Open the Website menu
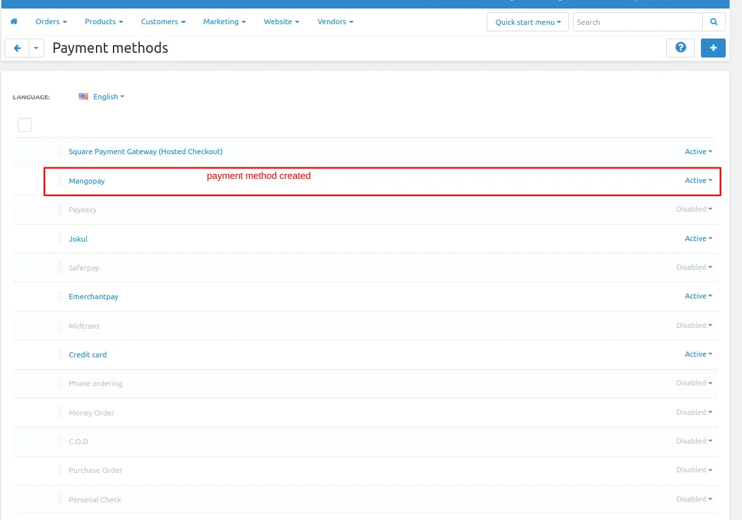742x520 pixels. coord(281,22)
